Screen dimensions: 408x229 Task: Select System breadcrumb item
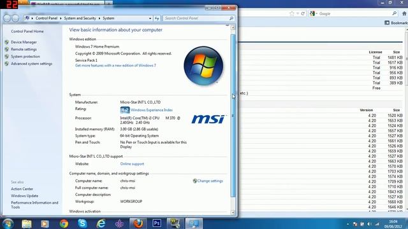(x=108, y=18)
